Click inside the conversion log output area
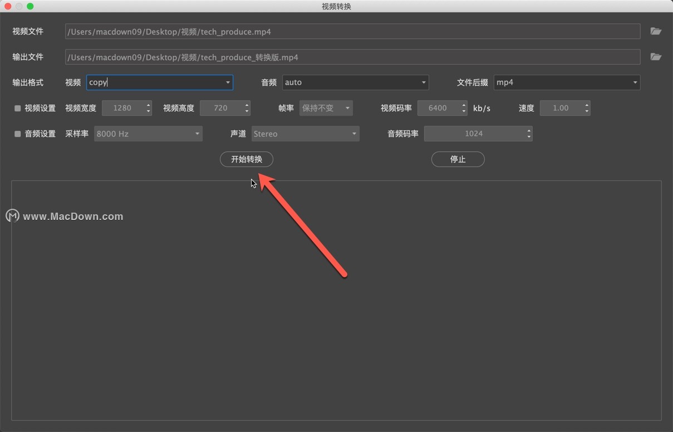Screen dimensions: 673x432 tap(336, 300)
